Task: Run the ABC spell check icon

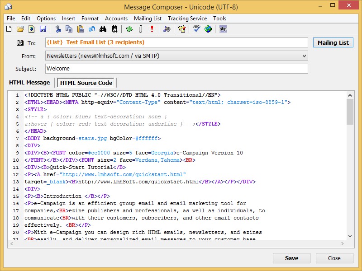Action: click(196, 29)
